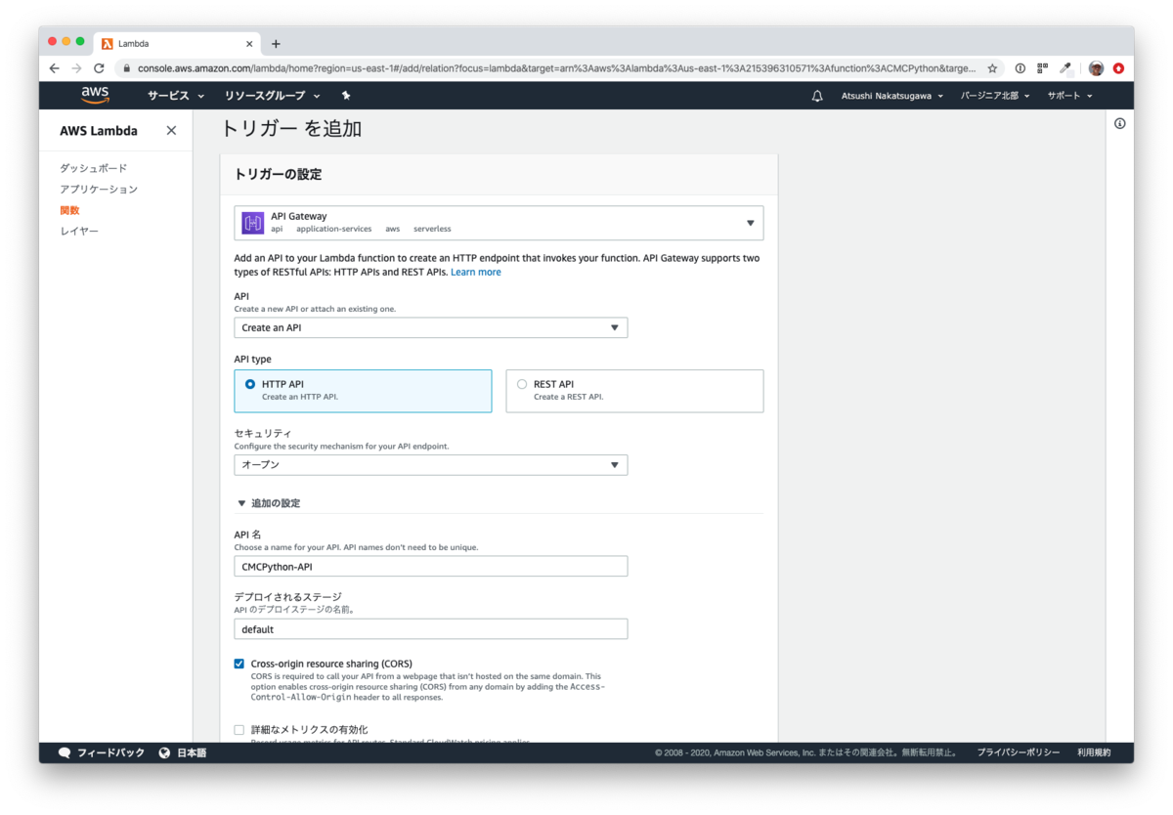Click the circled info extension icon
Viewport: 1173px width, 815px height.
point(1020,68)
